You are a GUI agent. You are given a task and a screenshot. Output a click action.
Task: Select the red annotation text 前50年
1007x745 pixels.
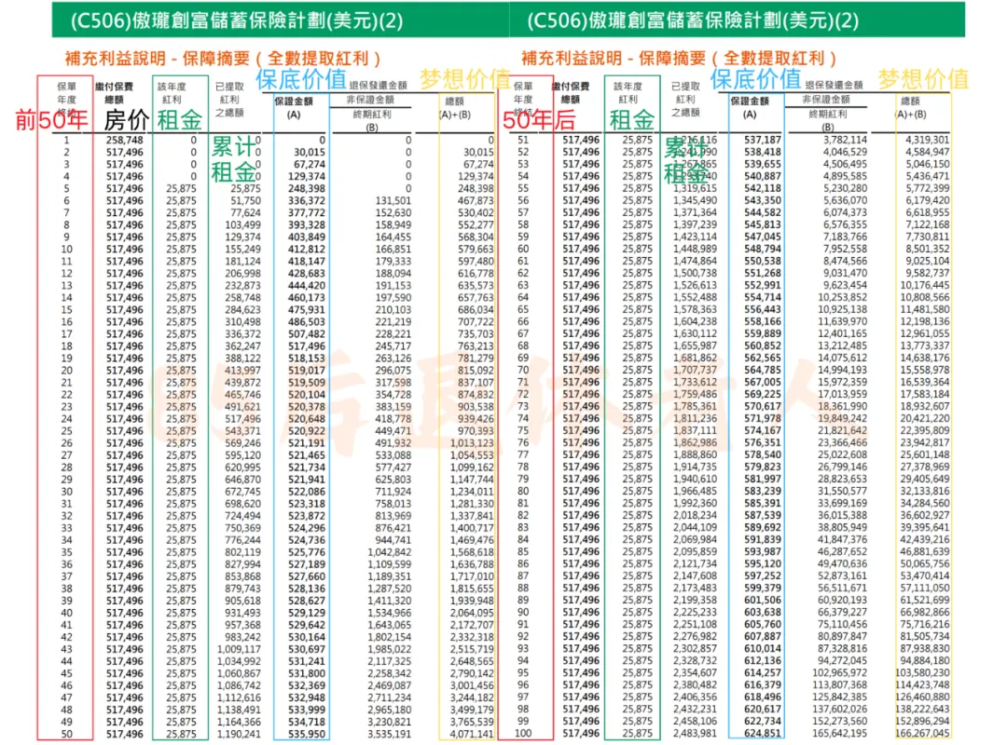51,119
